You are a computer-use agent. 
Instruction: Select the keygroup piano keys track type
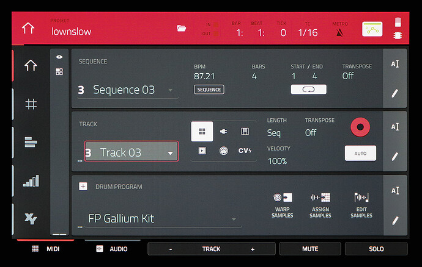coord(245,131)
